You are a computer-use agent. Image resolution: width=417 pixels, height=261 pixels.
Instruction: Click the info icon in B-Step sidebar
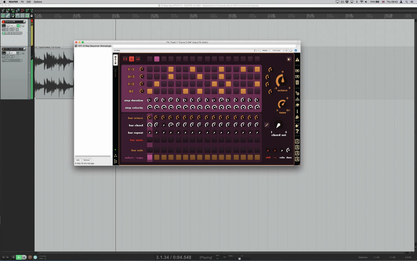click(x=297, y=111)
